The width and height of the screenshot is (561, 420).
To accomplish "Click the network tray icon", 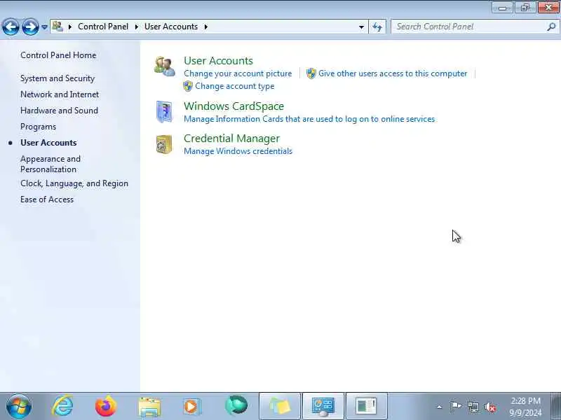I will coord(473,407).
